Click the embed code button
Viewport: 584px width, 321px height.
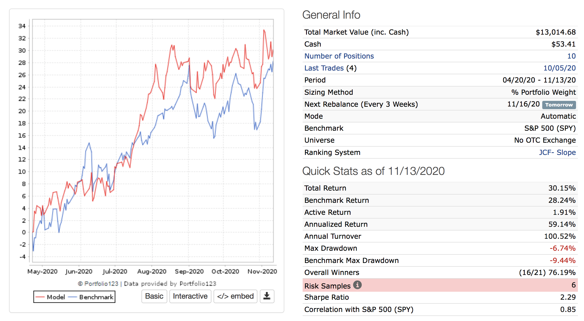point(235,296)
